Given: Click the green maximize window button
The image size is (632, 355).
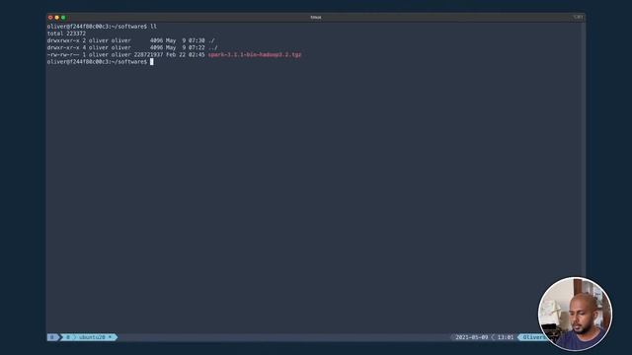Looking at the screenshot, I should (63, 18).
